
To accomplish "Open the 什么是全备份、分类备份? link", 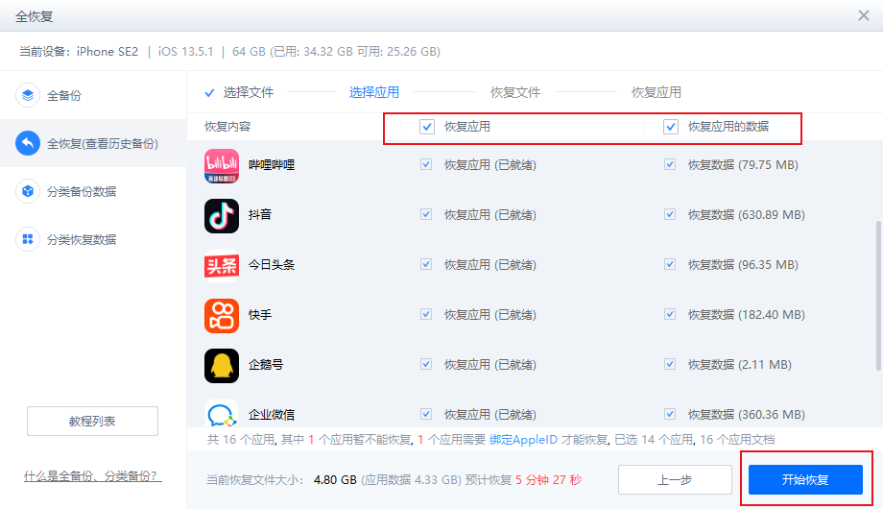I will click(x=92, y=477).
